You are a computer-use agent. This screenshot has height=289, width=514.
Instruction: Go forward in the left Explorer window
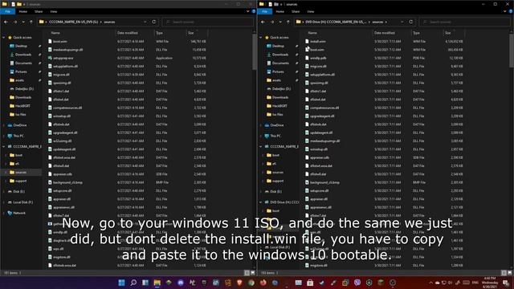click(15, 22)
